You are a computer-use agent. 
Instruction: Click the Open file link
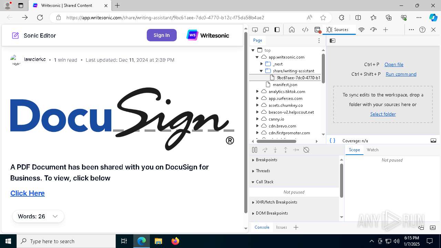click(x=394, y=64)
